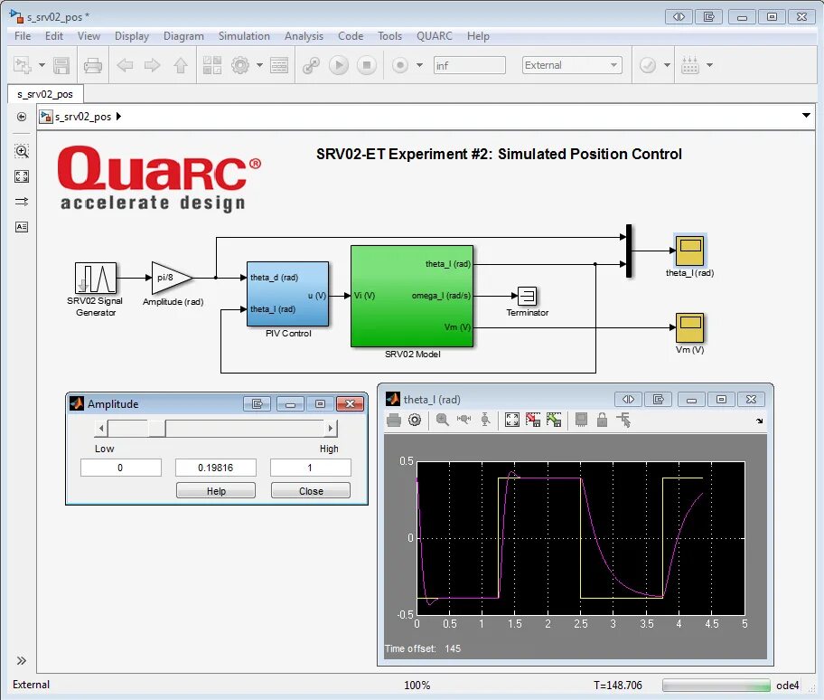Open the Tools menu
Viewport: 824px width, 700px height.
[x=389, y=36]
